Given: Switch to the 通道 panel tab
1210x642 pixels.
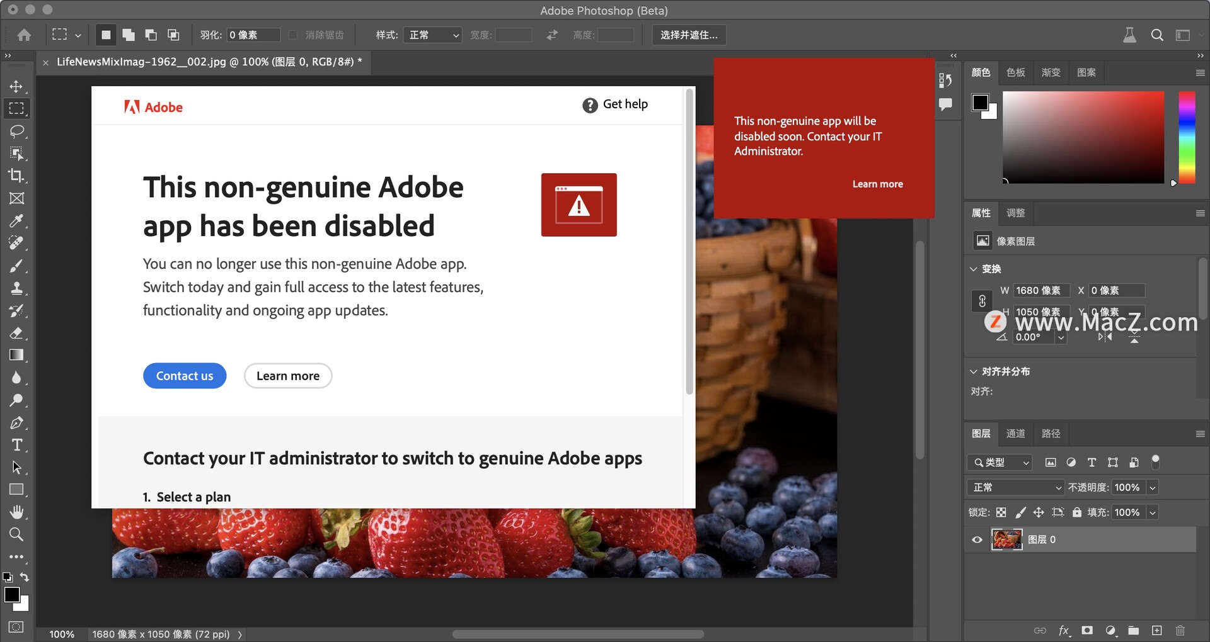Looking at the screenshot, I should click(1016, 434).
